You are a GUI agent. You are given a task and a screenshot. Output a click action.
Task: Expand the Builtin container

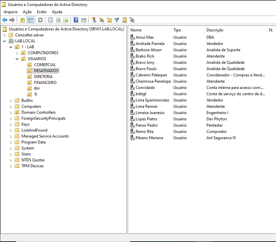[x=11, y=101]
